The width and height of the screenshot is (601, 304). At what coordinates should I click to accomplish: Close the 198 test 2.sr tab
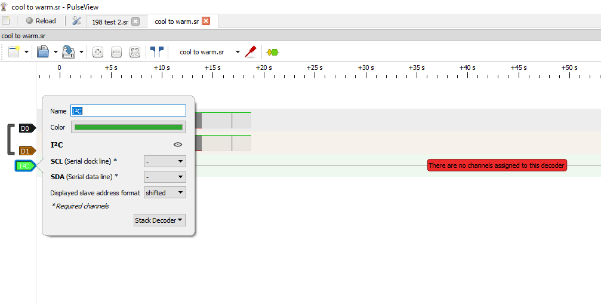tap(135, 22)
